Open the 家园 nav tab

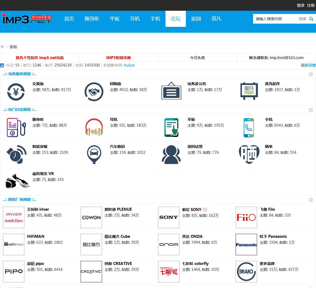coord(196,19)
